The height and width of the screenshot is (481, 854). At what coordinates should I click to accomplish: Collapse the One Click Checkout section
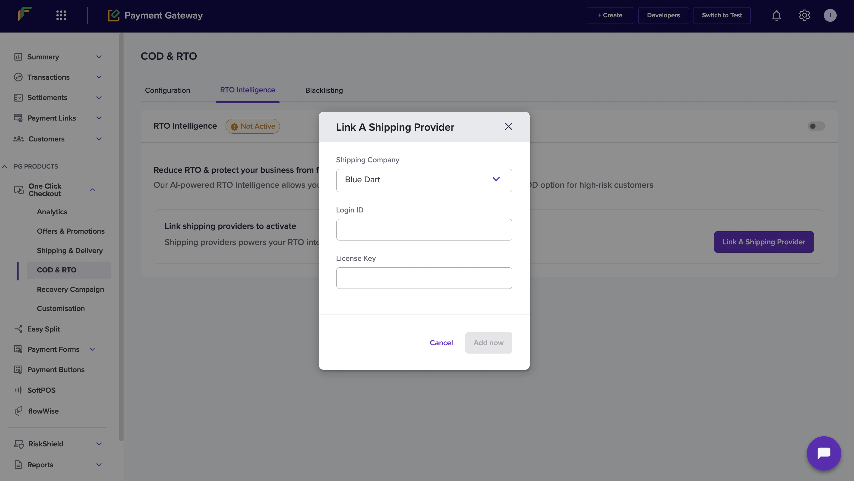93,190
